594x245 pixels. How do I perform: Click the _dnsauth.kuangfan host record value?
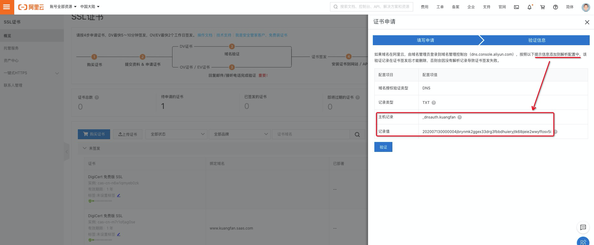439,117
